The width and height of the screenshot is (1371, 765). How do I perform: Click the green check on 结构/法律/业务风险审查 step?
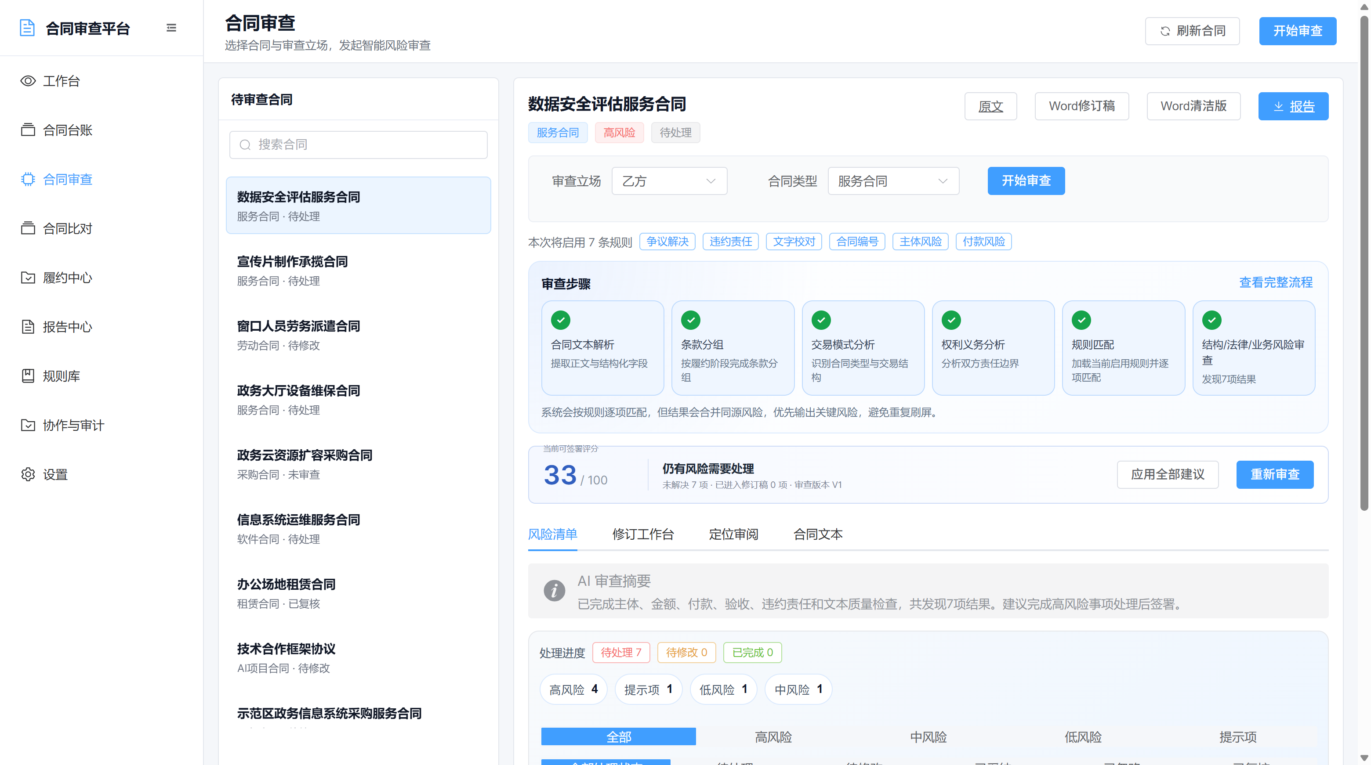tap(1212, 320)
